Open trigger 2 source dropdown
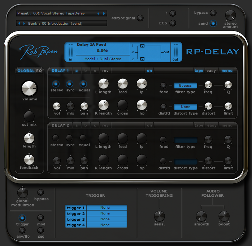The height and width of the screenshot is (246, 252). 107,213
